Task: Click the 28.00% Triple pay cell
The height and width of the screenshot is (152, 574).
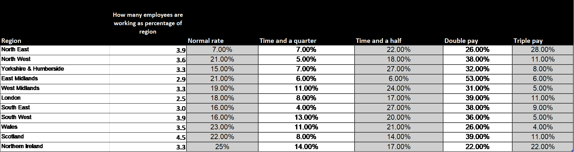Action: click(x=543, y=50)
